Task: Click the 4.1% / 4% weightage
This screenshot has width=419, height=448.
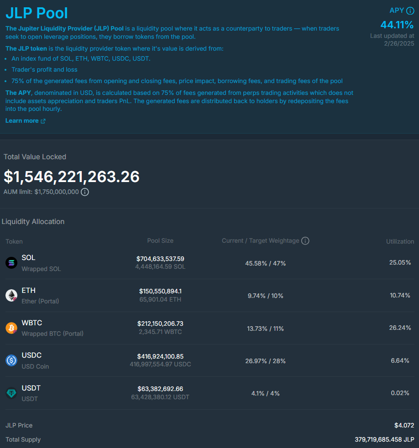Action: [266, 394]
